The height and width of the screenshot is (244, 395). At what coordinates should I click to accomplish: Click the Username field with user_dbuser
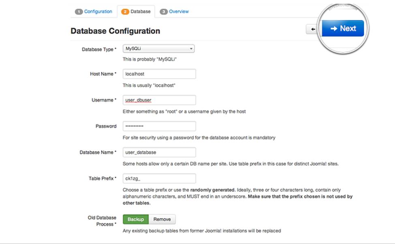(x=159, y=100)
